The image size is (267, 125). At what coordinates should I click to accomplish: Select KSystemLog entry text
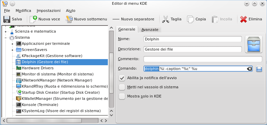click(x=61, y=111)
